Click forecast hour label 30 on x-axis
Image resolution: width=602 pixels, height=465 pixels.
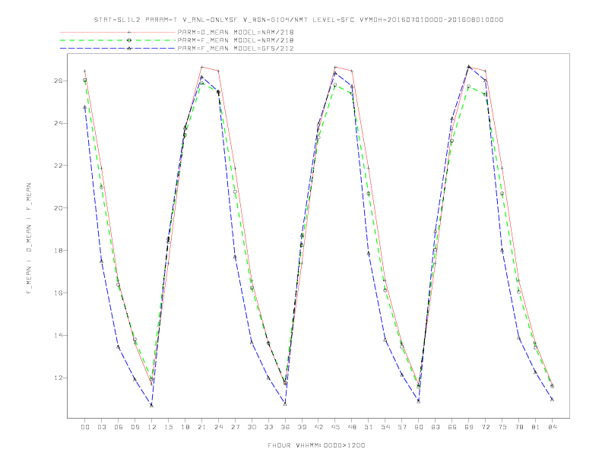pyautogui.click(x=252, y=427)
